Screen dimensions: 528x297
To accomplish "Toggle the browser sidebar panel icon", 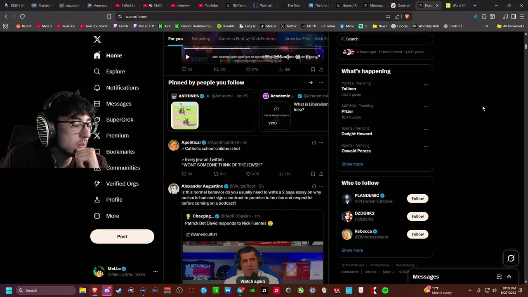I will coord(514,16).
